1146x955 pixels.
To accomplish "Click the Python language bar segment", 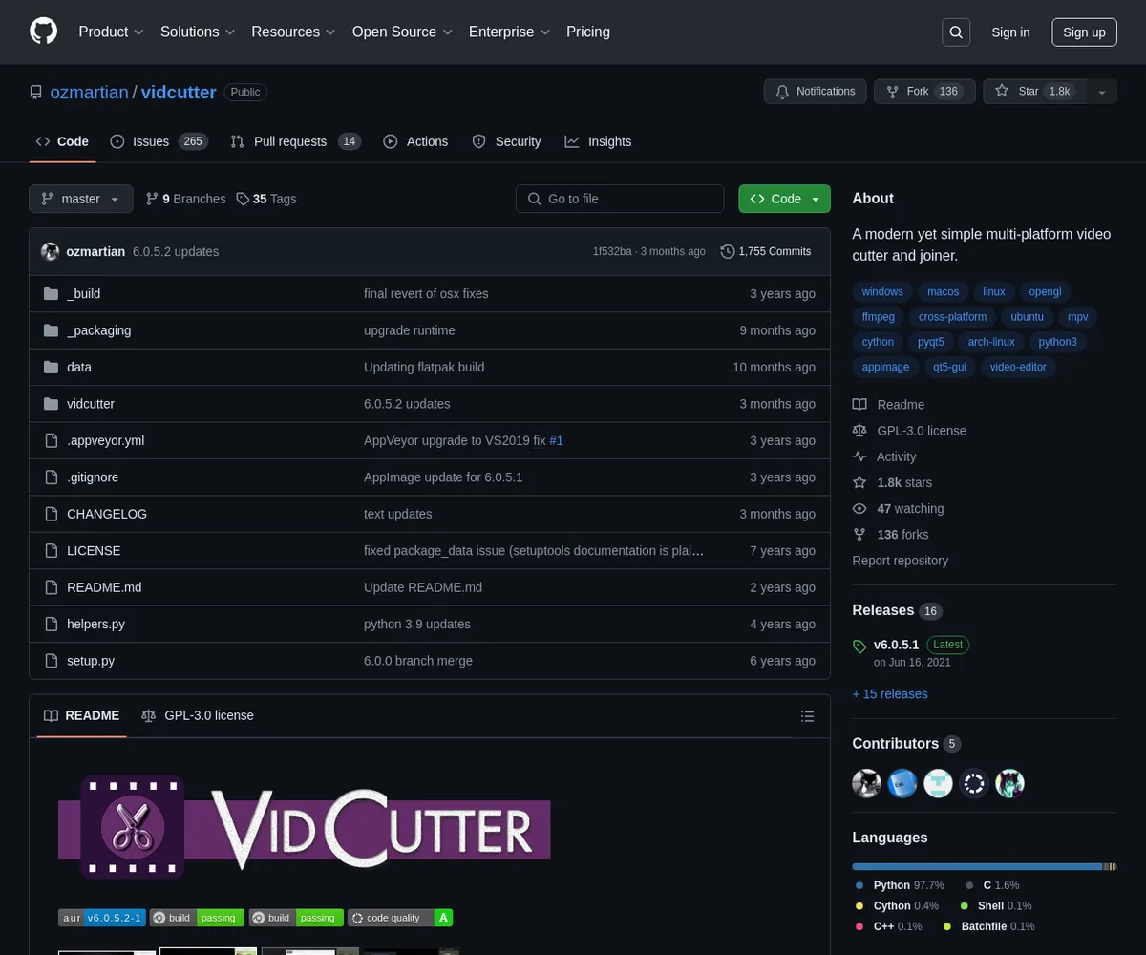I will click(x=976, y=866).
